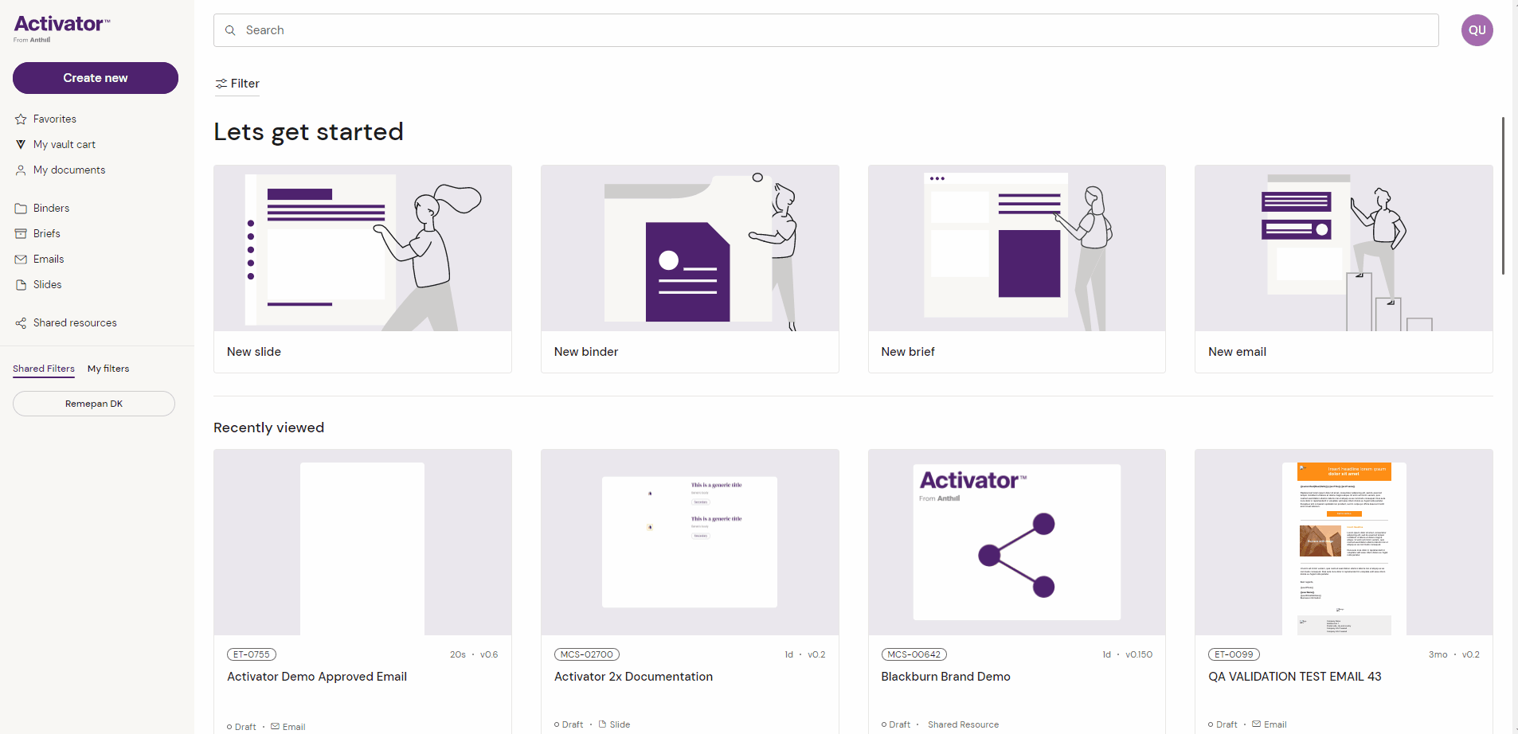Open Shared resources share icon
This screenshot has height=734, width=1518.
tap(21, 323)
